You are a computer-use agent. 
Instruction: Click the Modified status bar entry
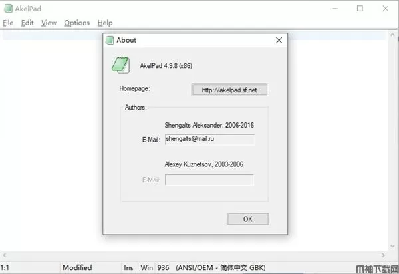click(77, 267)
